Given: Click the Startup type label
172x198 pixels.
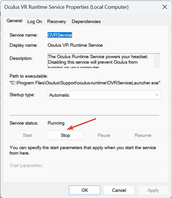Looking at the screenshot, I should 22,95.
